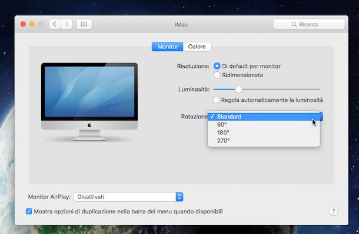Viewport: 359px width, 234px height.
Task: Choose 270° rotation
Action: point(264,141)
